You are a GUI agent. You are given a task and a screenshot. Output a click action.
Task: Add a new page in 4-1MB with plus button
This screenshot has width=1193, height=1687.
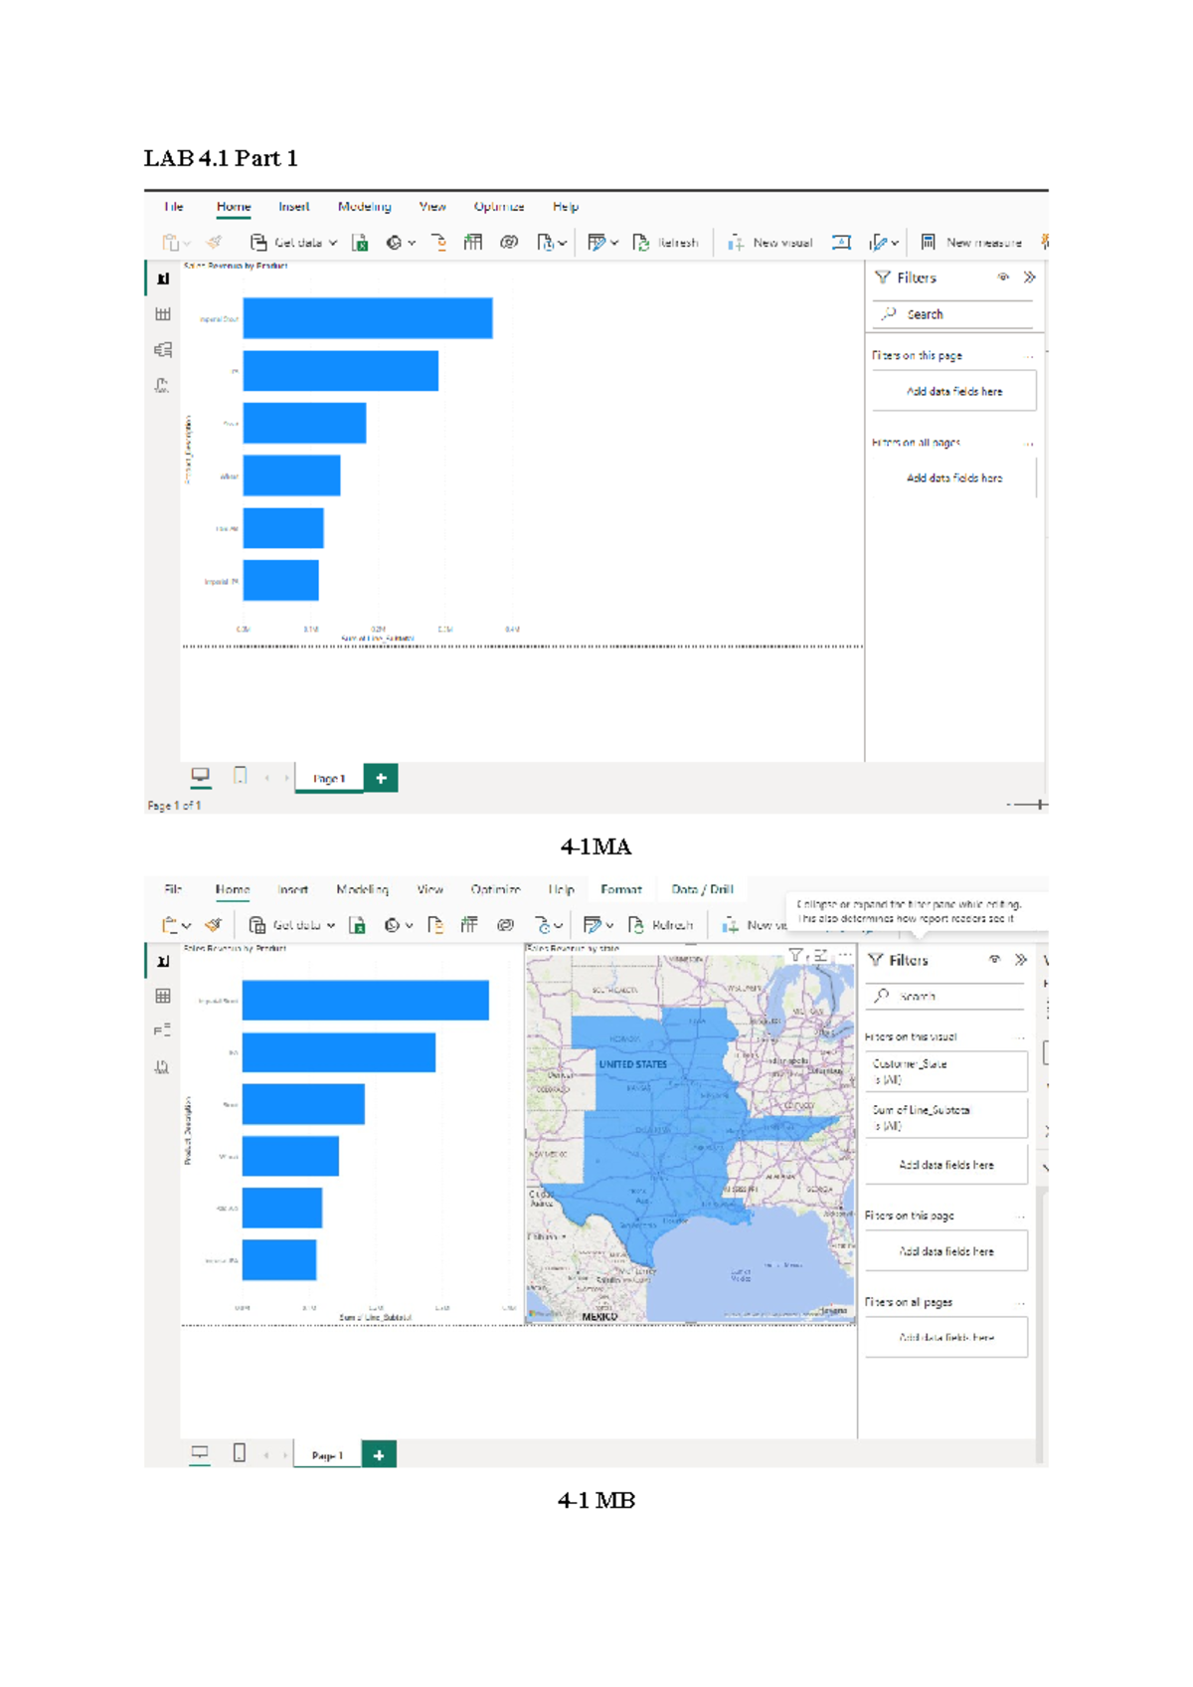click(379, 1454)
